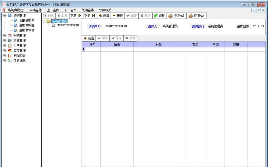Print in A5 format via 打印-A5

[176, 16]
